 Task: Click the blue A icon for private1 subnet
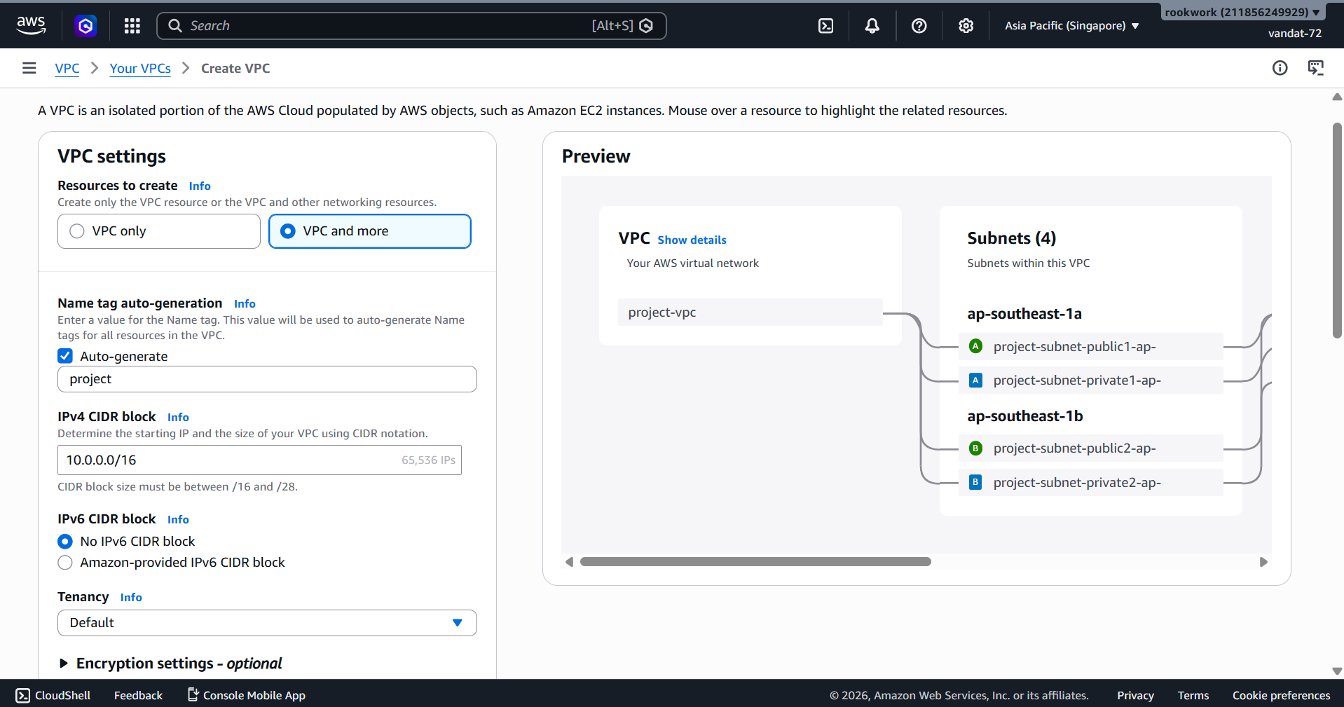pyautogui.click(x=975, y=380)
